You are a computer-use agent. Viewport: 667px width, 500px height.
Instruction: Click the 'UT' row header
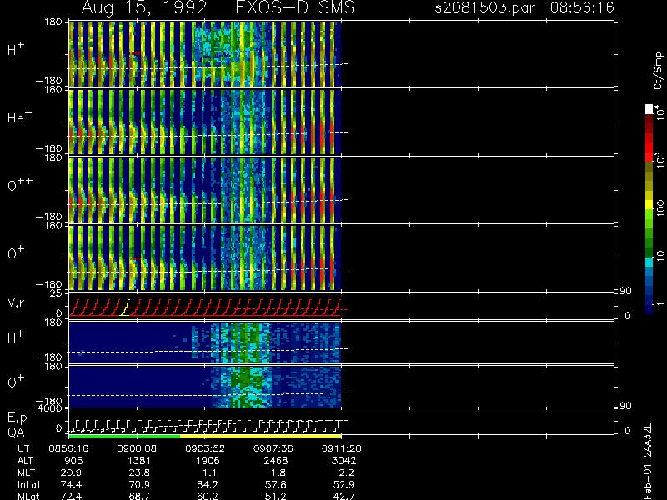coord(24,448)
